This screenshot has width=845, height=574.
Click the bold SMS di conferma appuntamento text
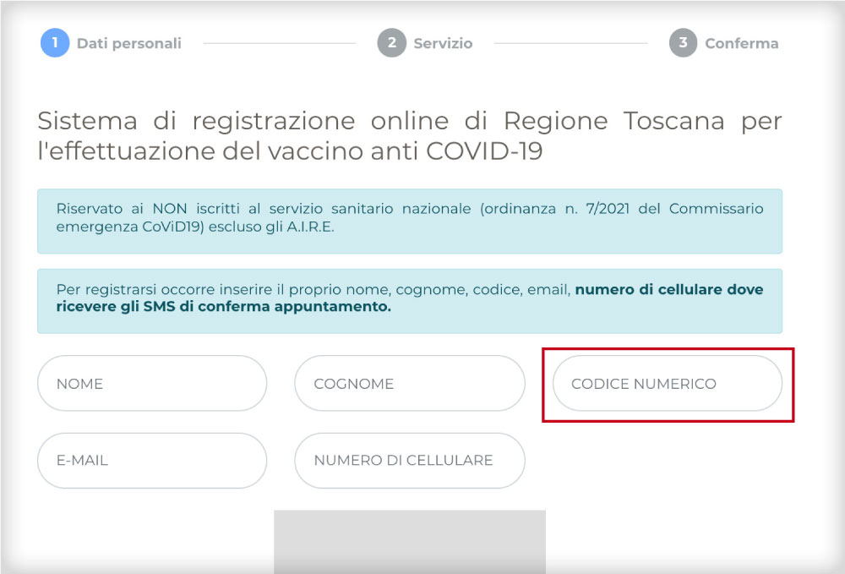click(x=267, y=307)
